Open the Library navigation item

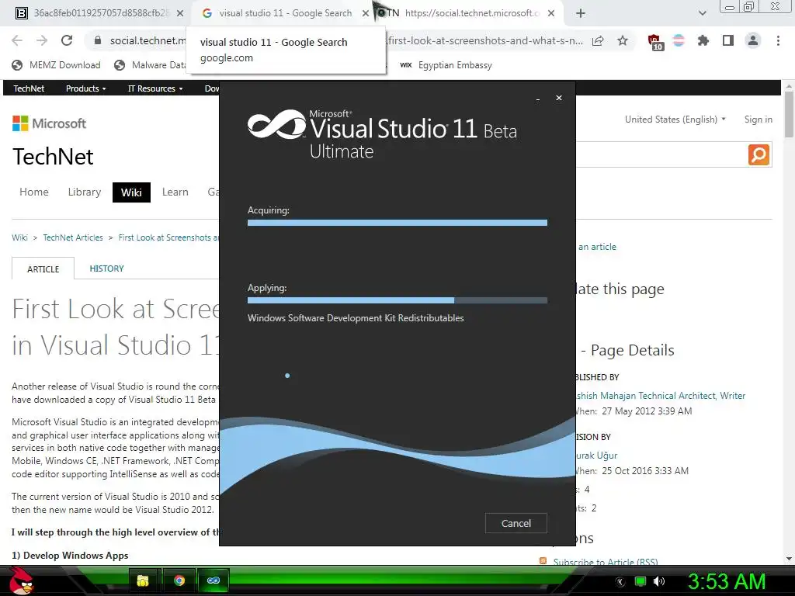pyautogui.click(x=84, y=192)
